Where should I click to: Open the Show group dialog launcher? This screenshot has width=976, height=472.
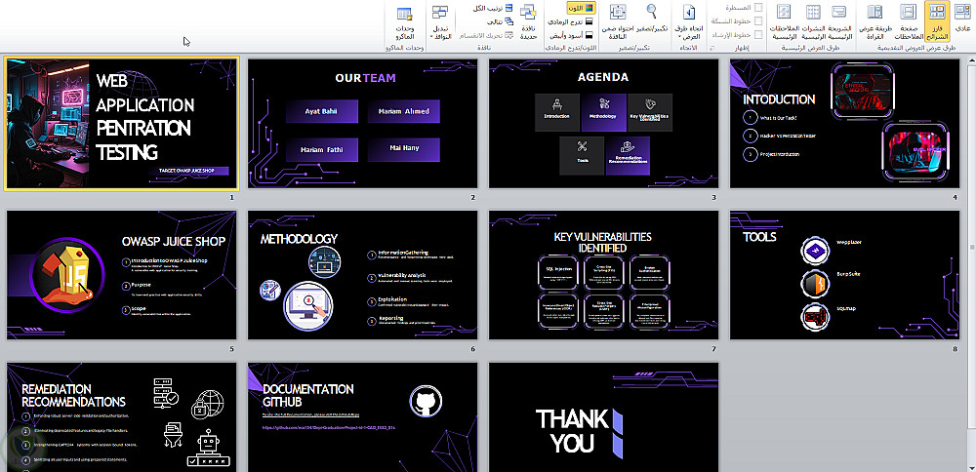tap(712, 47)
